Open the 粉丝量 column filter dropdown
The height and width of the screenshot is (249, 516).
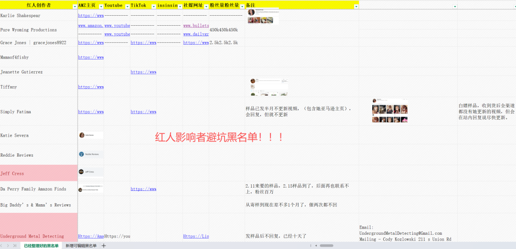[242, 7]
